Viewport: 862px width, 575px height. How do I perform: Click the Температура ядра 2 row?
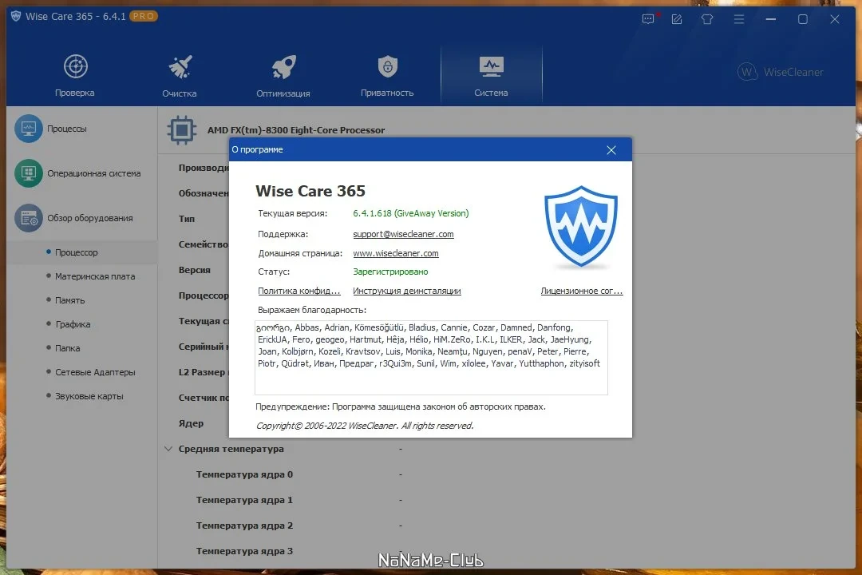point(245,525)
